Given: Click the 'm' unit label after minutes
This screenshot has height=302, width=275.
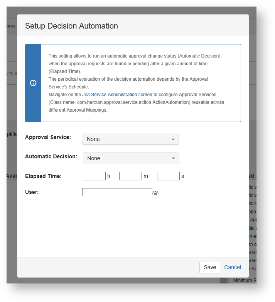Looking at the screenshot, I should pyautogui.click(x=146, y=176).
